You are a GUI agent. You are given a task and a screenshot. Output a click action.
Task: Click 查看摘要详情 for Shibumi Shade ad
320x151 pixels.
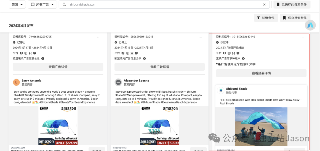(261, 73)
